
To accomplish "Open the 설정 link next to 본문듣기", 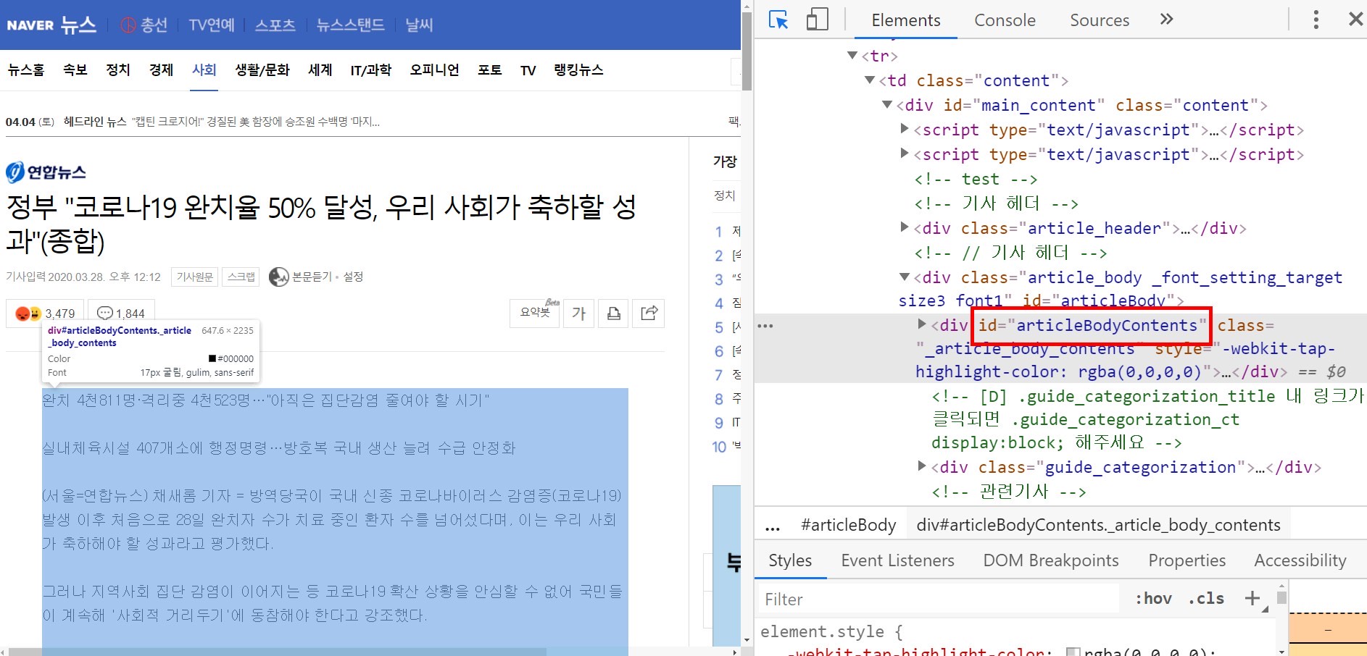I will point(353,277).
